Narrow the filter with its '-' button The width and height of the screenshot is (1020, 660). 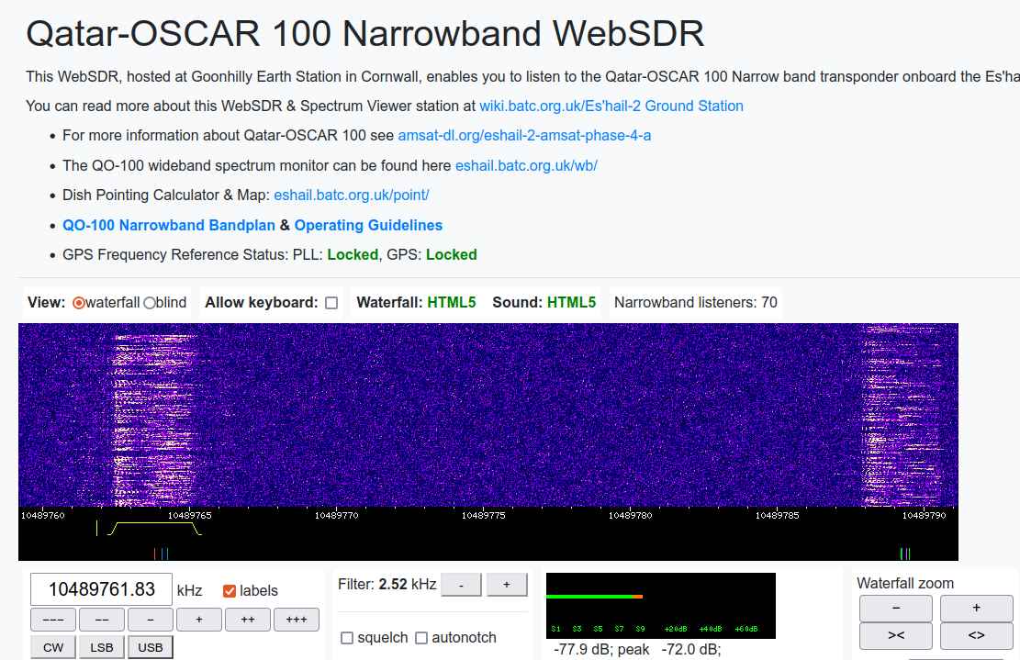click(x=461, y=585)
